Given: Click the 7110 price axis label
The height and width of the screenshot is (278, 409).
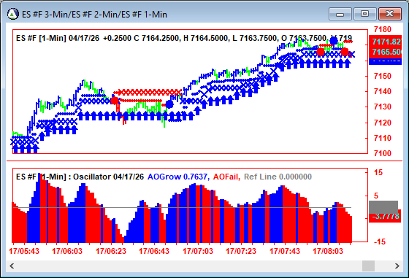Looking at the screenshot, I should (383, 138).
